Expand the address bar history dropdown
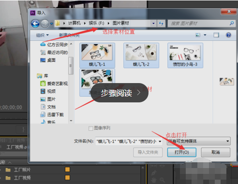This screenshot has height=184, width=238. pos(153,24)
